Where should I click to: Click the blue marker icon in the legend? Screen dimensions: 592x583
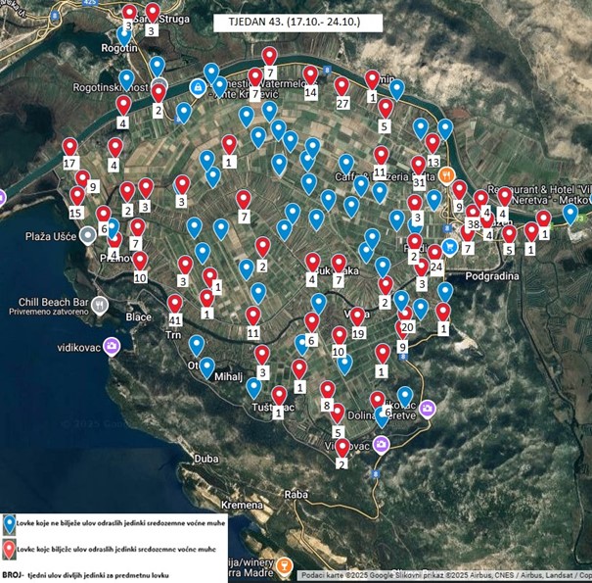coord(9,525)
